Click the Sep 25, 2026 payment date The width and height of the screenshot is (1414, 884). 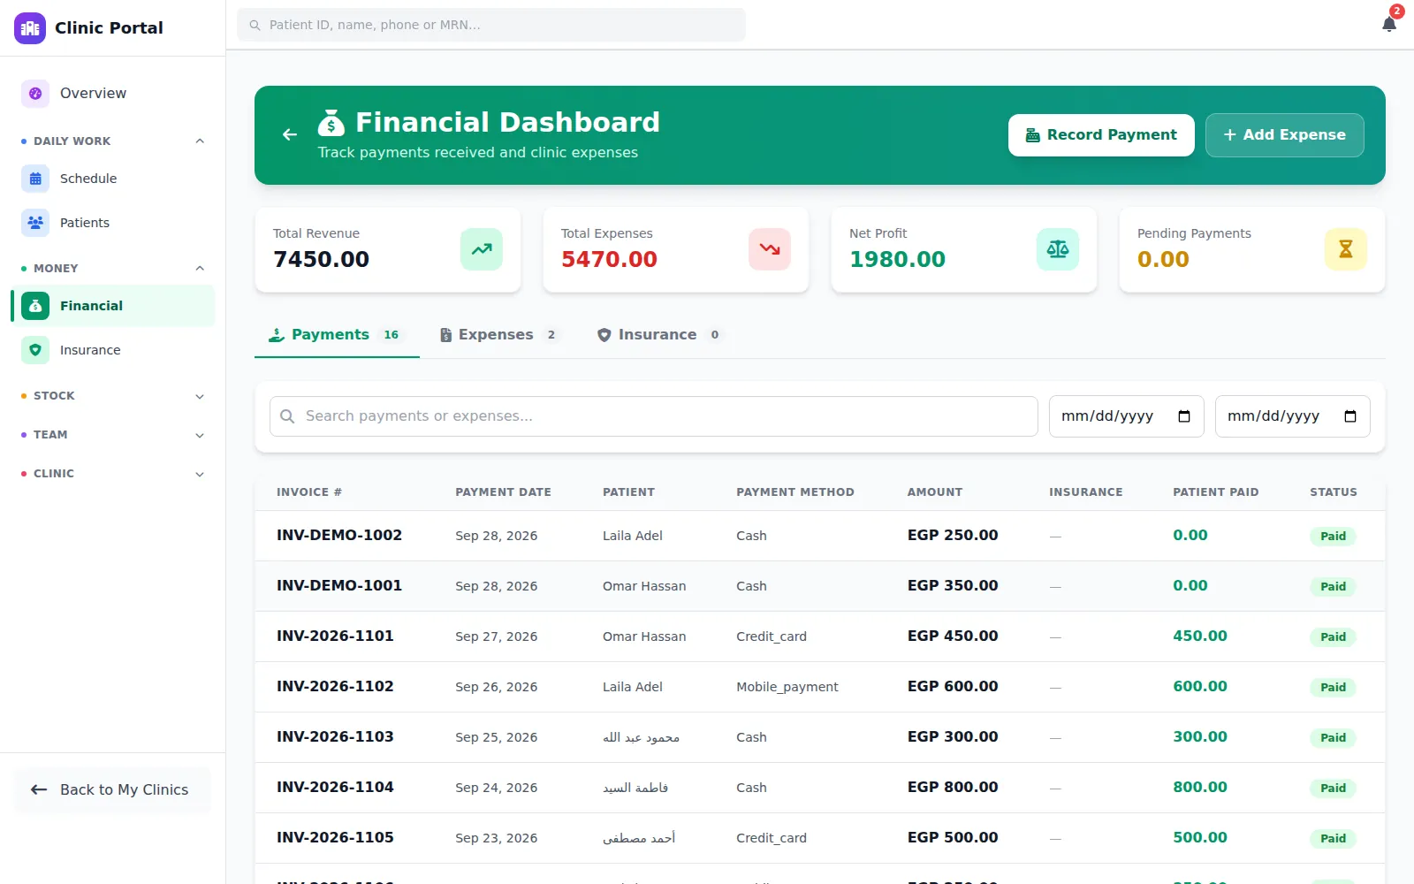coord(497,737)
